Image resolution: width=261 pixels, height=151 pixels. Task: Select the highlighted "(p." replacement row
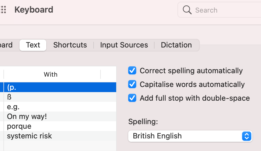point(57,88)
